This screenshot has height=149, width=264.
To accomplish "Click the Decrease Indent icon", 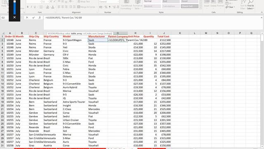I will coord(71,7).
